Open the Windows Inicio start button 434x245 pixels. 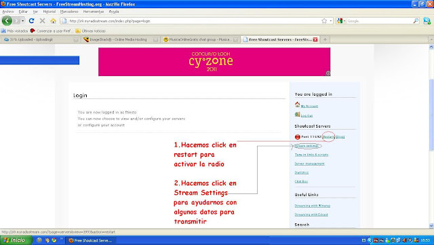16,240
